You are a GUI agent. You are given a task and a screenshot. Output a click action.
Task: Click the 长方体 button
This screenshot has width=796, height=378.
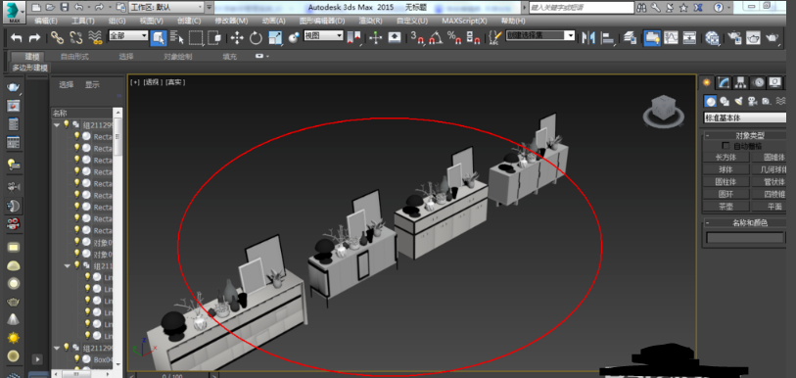[x=725, y=157]
